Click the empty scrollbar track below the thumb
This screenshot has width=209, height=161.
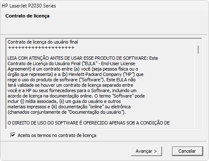pyautogui.click(x=198, y=91)
